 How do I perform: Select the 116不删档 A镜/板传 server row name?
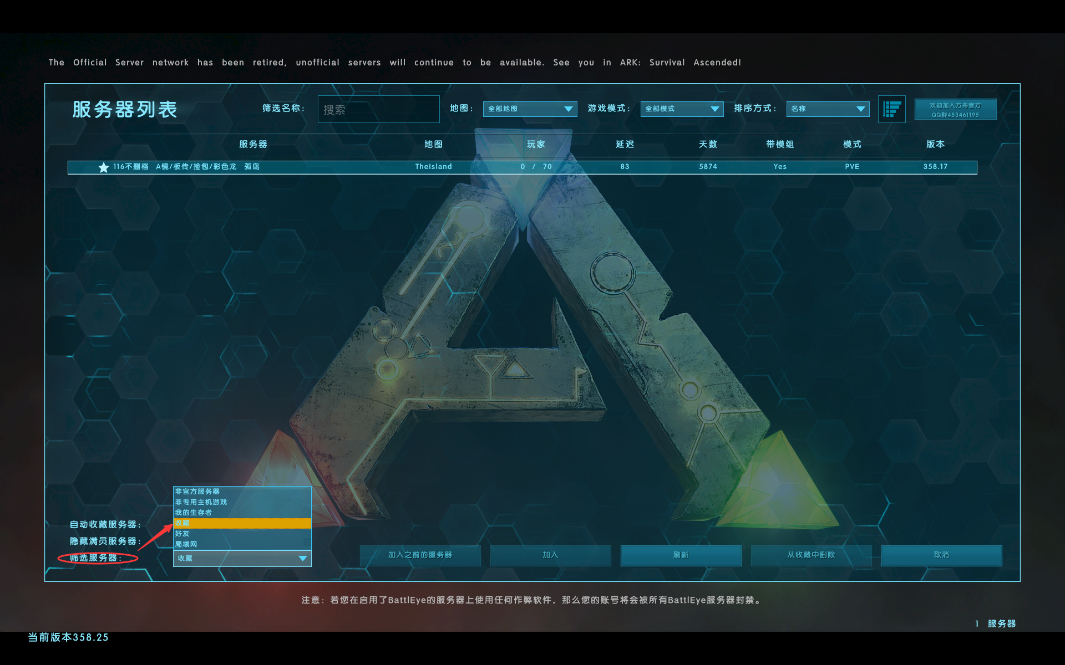click(x=186, y=167)
